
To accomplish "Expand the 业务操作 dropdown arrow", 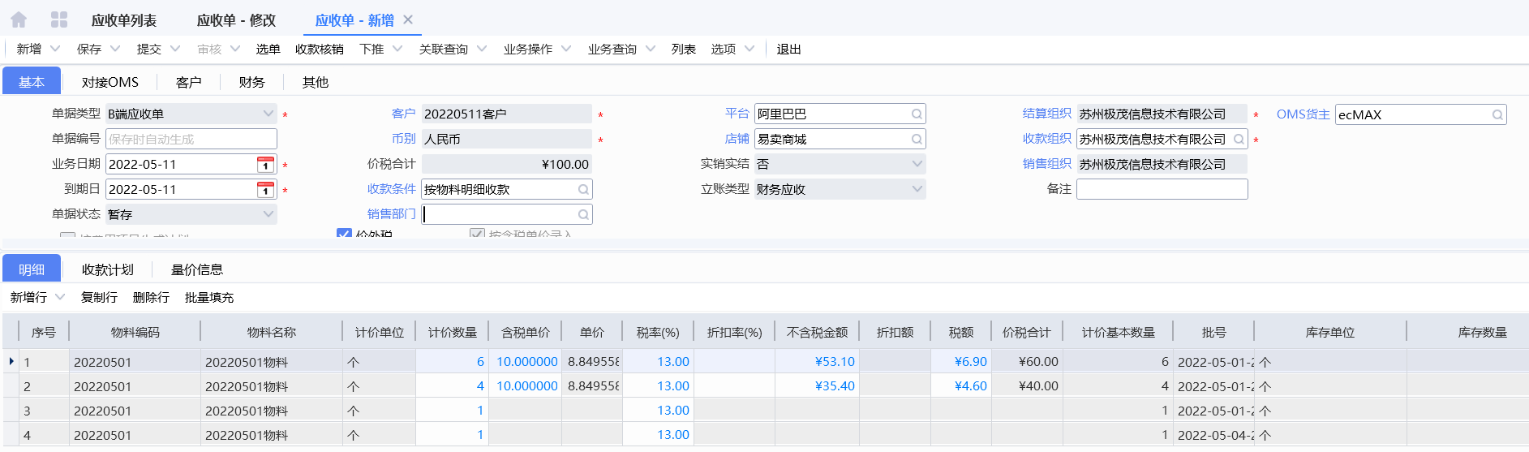I will pyautogui.click(x=566, y=49).
